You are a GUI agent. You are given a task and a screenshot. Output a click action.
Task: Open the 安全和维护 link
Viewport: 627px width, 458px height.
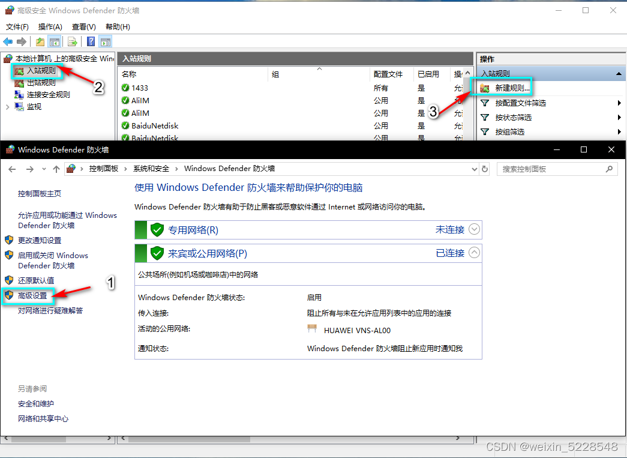click(36, 404)
